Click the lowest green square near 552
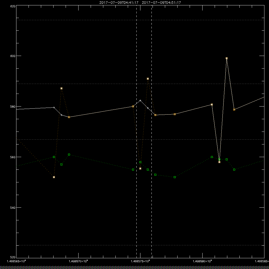269x269 pixels. click(x=175, y=177)
